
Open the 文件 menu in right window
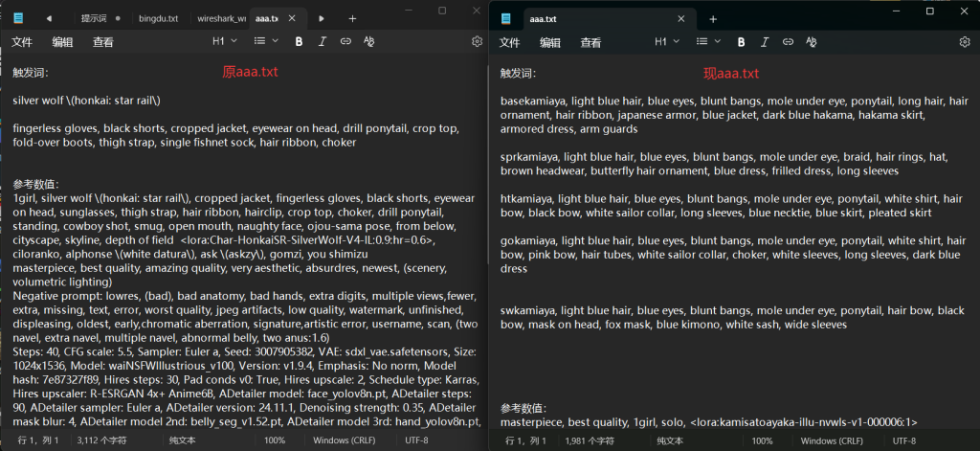(510, 42)
